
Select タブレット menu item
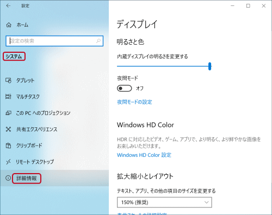(25, 81)
